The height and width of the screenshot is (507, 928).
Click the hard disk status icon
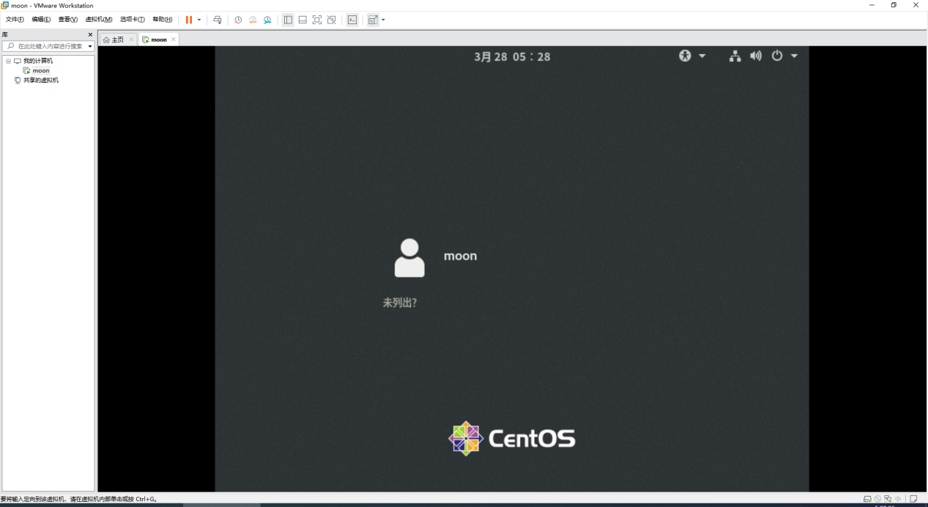pos(867,499)
